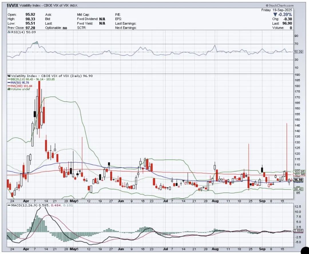Click the 'RSI(14) 50.09' indicator label
The width and height of the screenshot is (309, 254).
pos(23,32)
